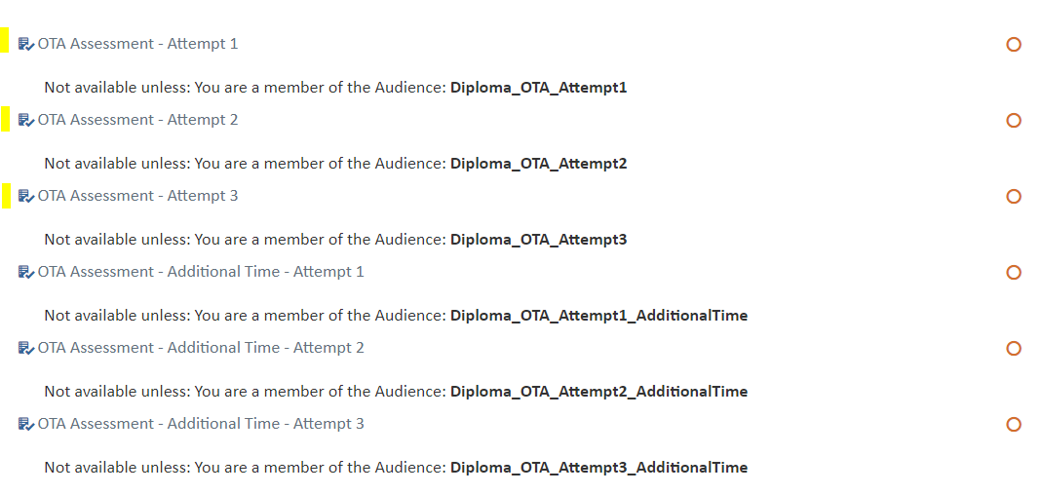Mark Additional Time Attempt 1 completion circle
The image size is (1042, 494).
[x=1014, y=272]
